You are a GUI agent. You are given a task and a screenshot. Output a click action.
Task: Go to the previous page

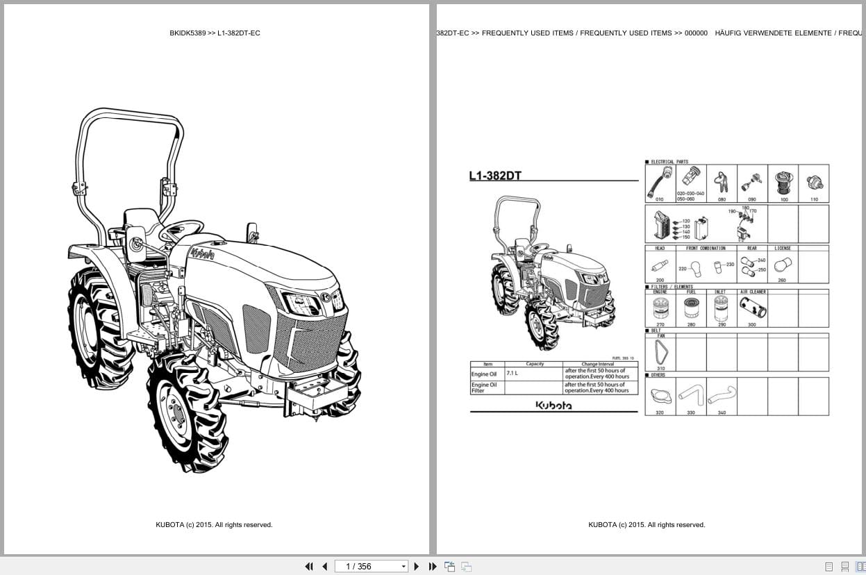(324, 566)
